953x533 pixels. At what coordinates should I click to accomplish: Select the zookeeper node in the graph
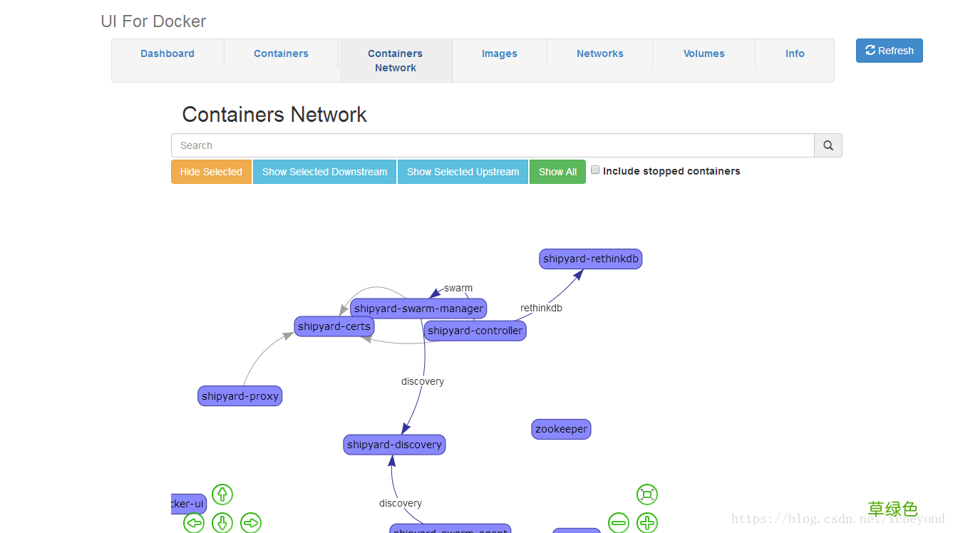pos(561,428)
